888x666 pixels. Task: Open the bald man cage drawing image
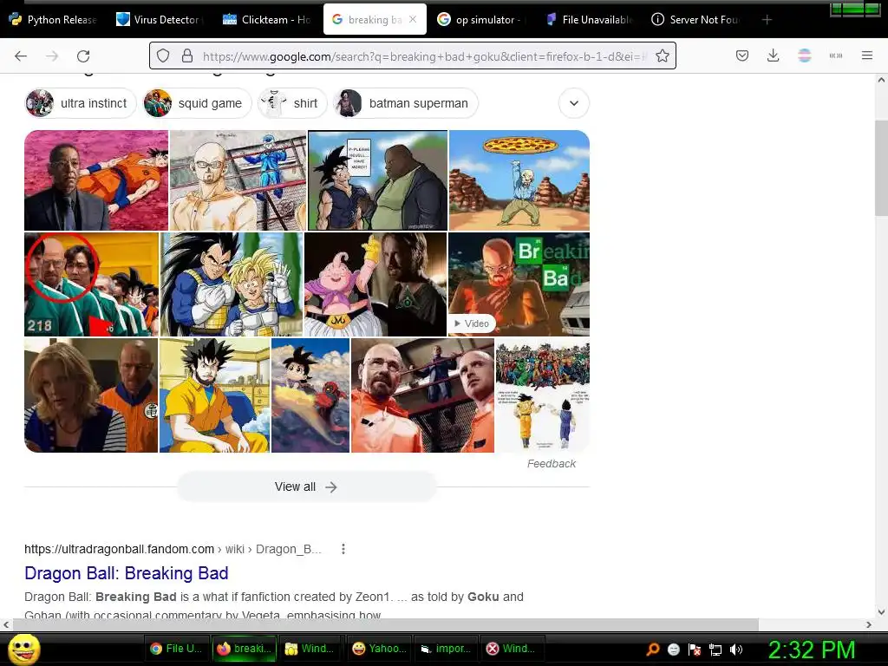238,180
